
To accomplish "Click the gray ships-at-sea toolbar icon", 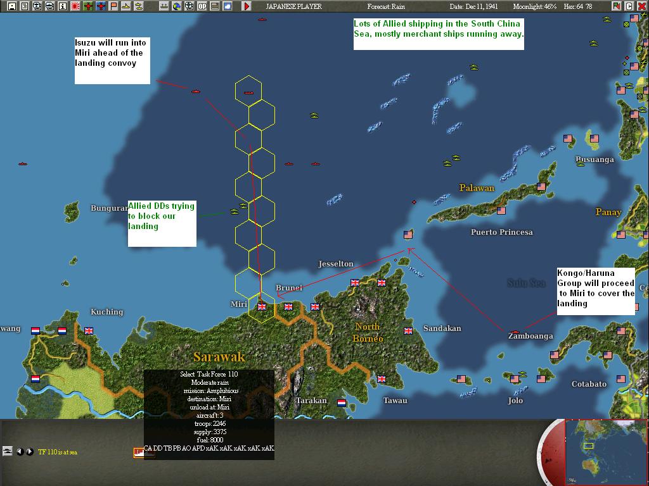I will [x=164, y=6].
